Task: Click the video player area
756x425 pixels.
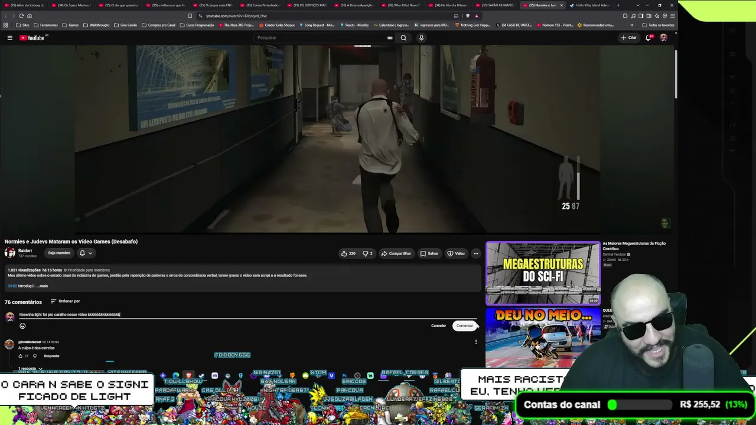Action: pos(337,139)
